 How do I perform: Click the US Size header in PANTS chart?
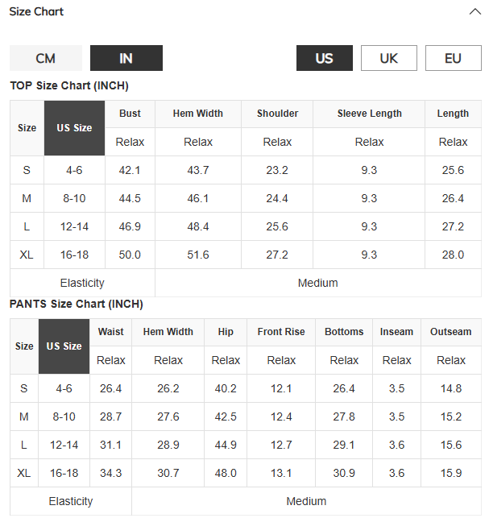point(64,346)
